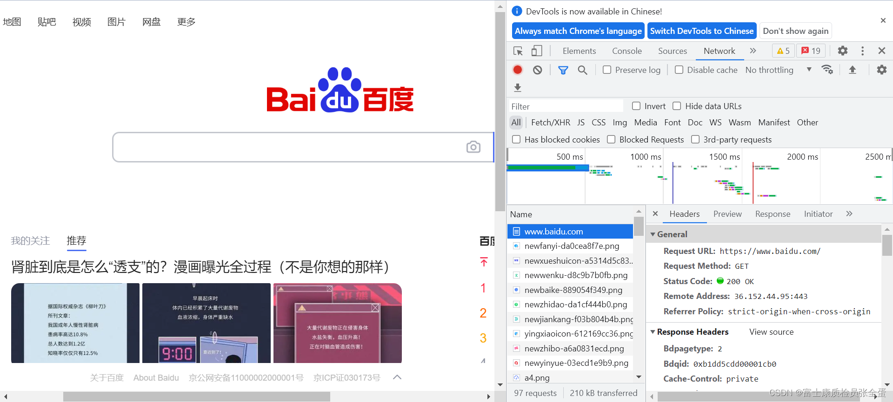Toggle the device toolbar icon
The image size is (893, 402).
point(537,51)
